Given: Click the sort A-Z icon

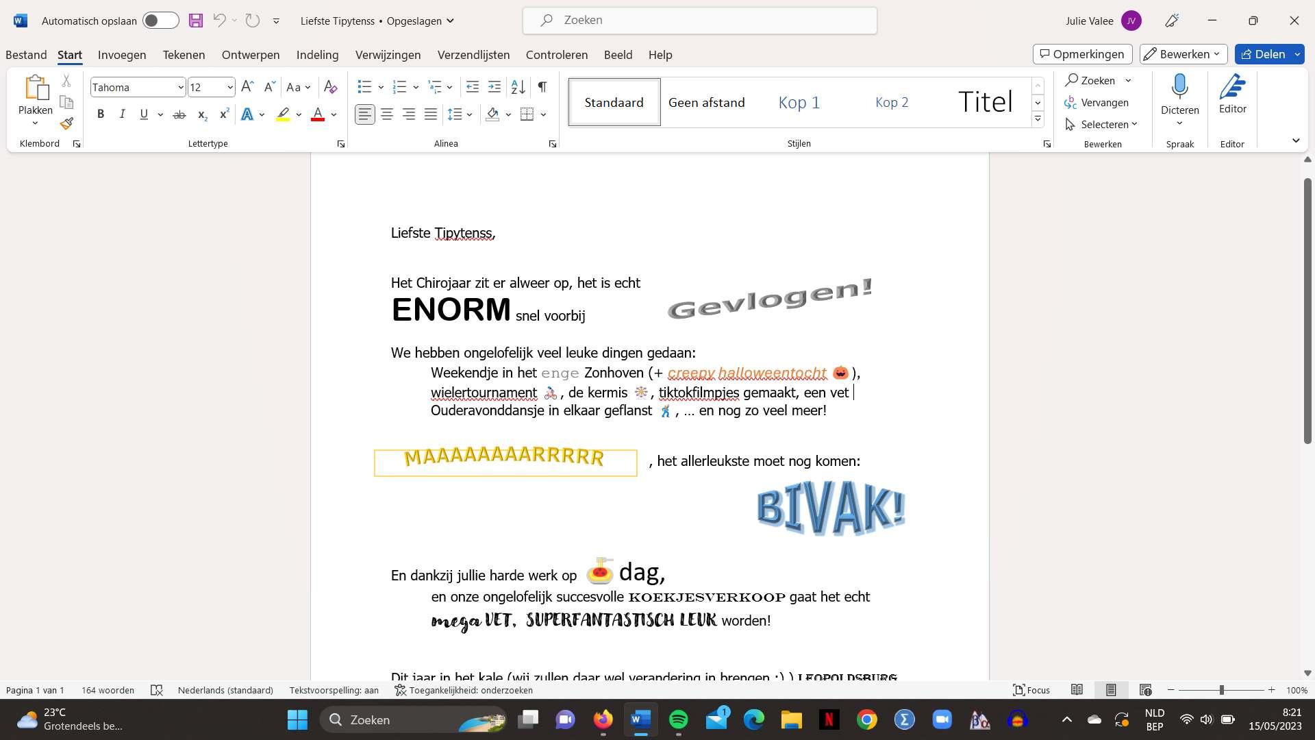Looking at the screenshot, I should coord(518,87).
